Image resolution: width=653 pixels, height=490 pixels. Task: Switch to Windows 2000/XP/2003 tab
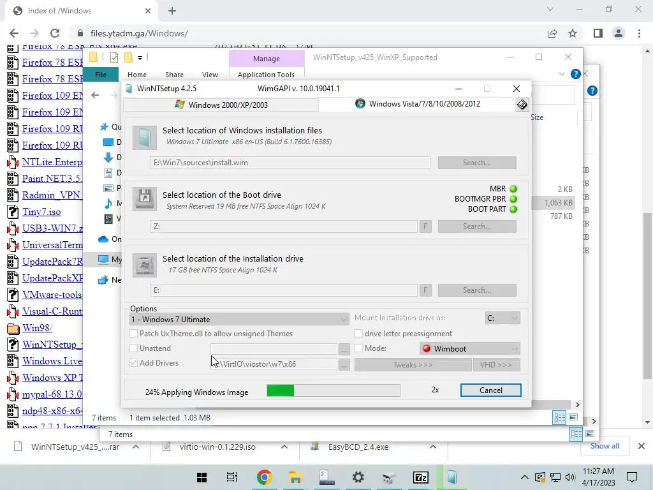(x=221, y=105)
